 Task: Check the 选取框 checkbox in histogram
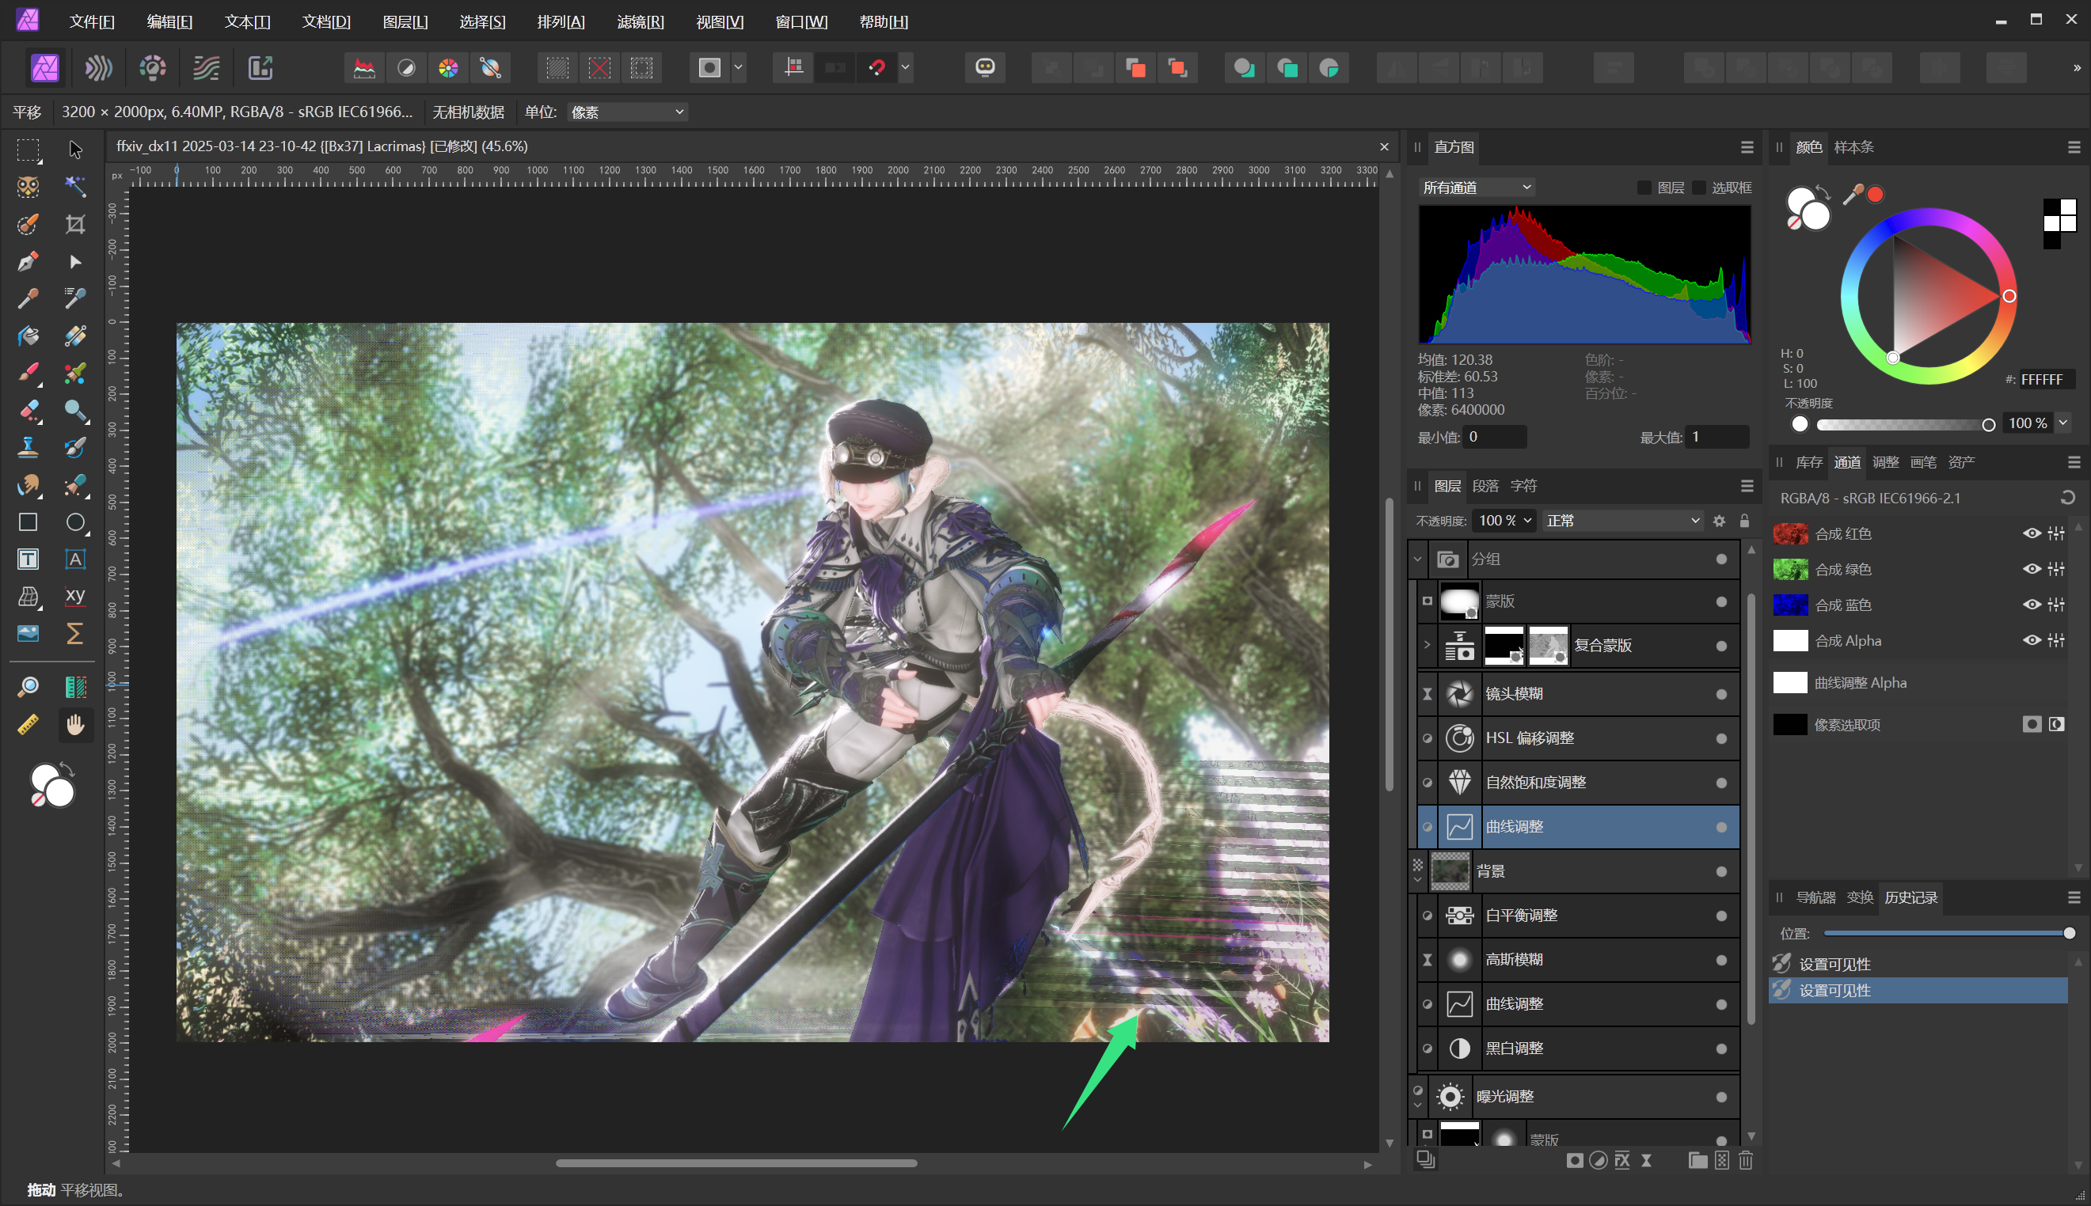click(1699, 188)
